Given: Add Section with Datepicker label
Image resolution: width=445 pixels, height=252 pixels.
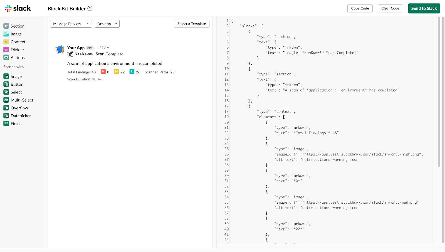Looking at the screenshot, I should (x=21, y=116).
